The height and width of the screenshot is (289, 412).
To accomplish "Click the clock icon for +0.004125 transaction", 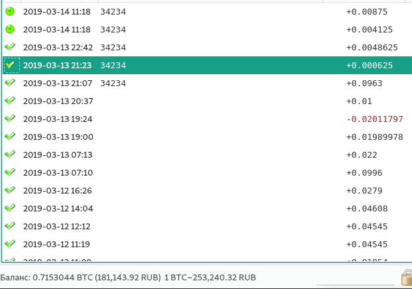I will [10, 29].
